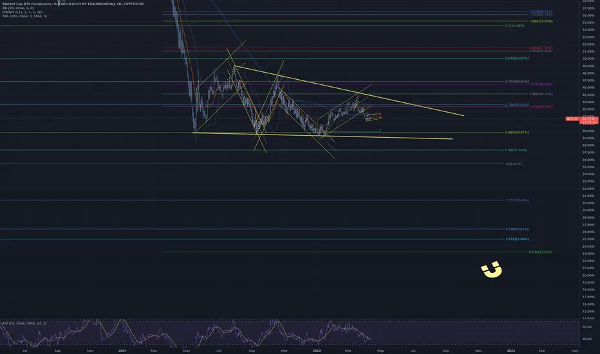Screen dimensions: 600x354
Task: Click the 3.618(46.49%) purple Fibonacci label
Action: [x=541, y=84]
